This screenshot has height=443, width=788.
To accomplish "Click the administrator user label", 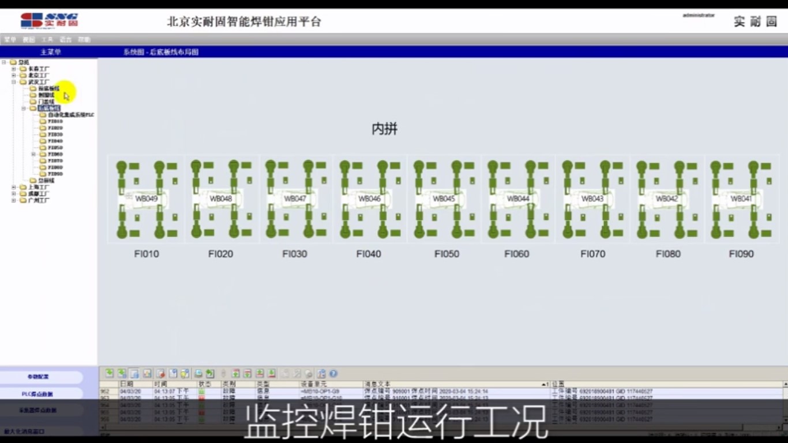I will click(699, 16).
